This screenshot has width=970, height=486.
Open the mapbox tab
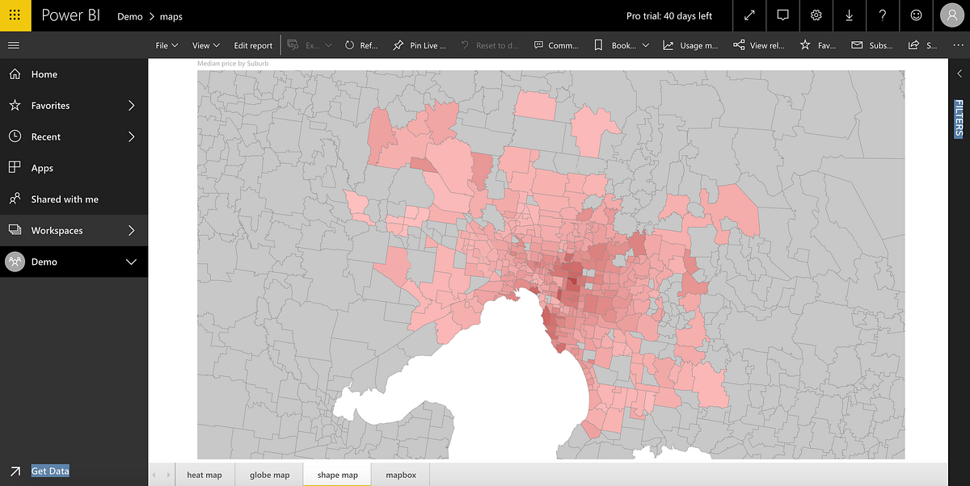coord(400,475)
